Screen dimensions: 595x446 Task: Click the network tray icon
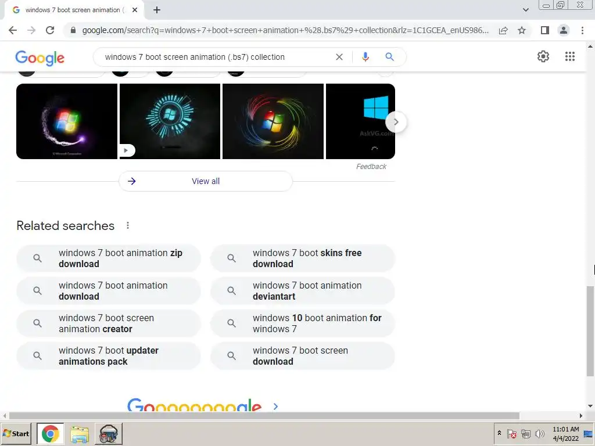point(525,433)
